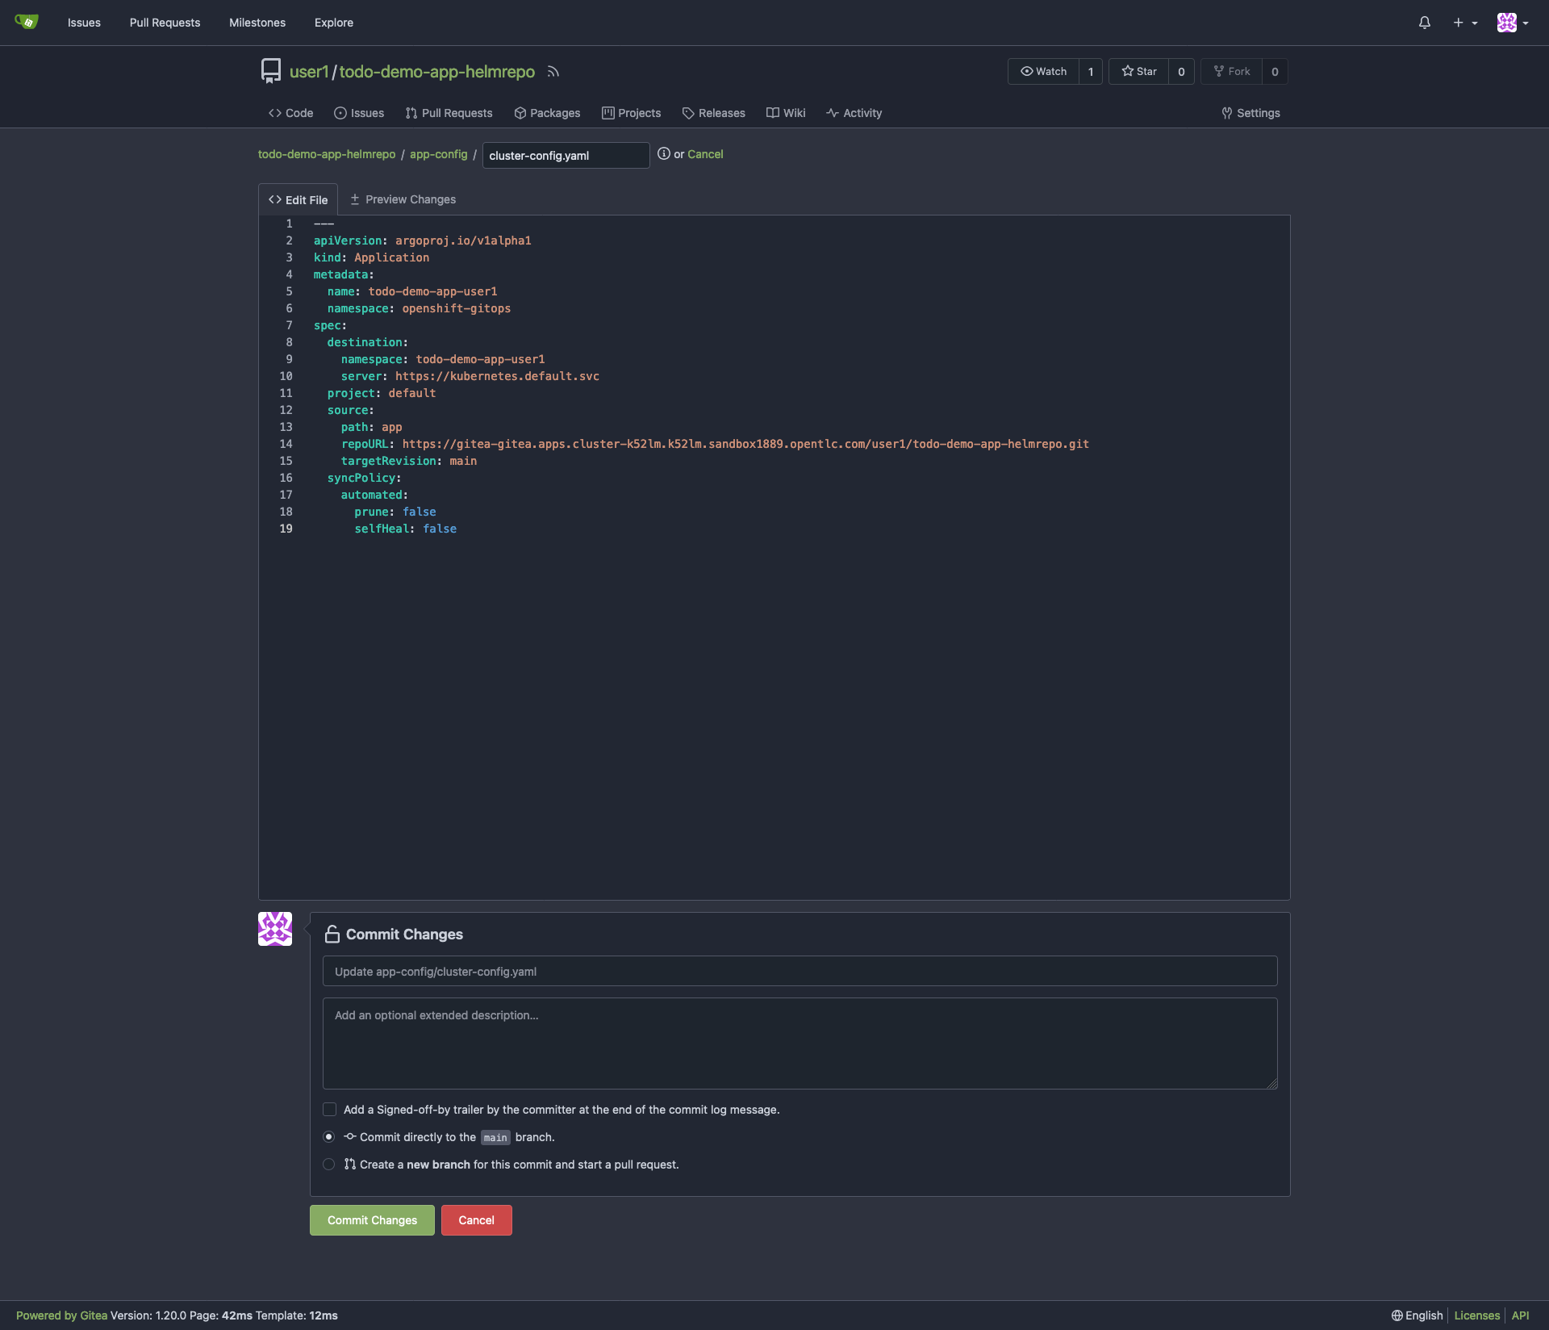Change language from English
This screenshot has height=1330, width=1549.
coord(1417,1315)
